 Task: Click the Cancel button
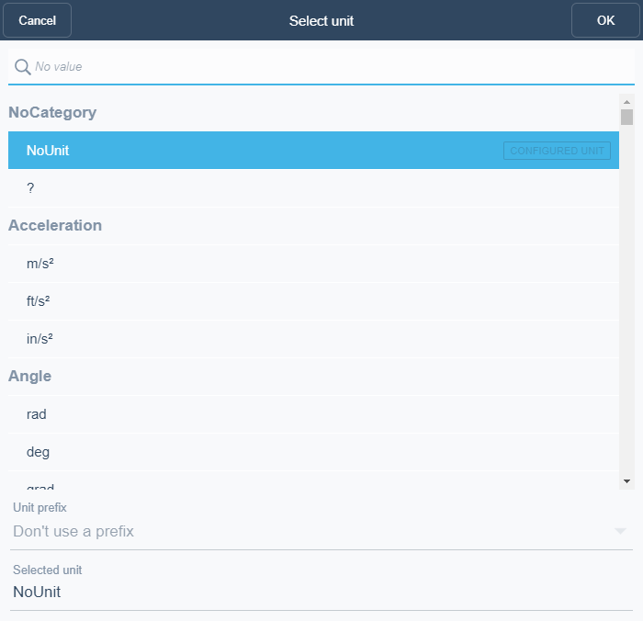(38, 20)
